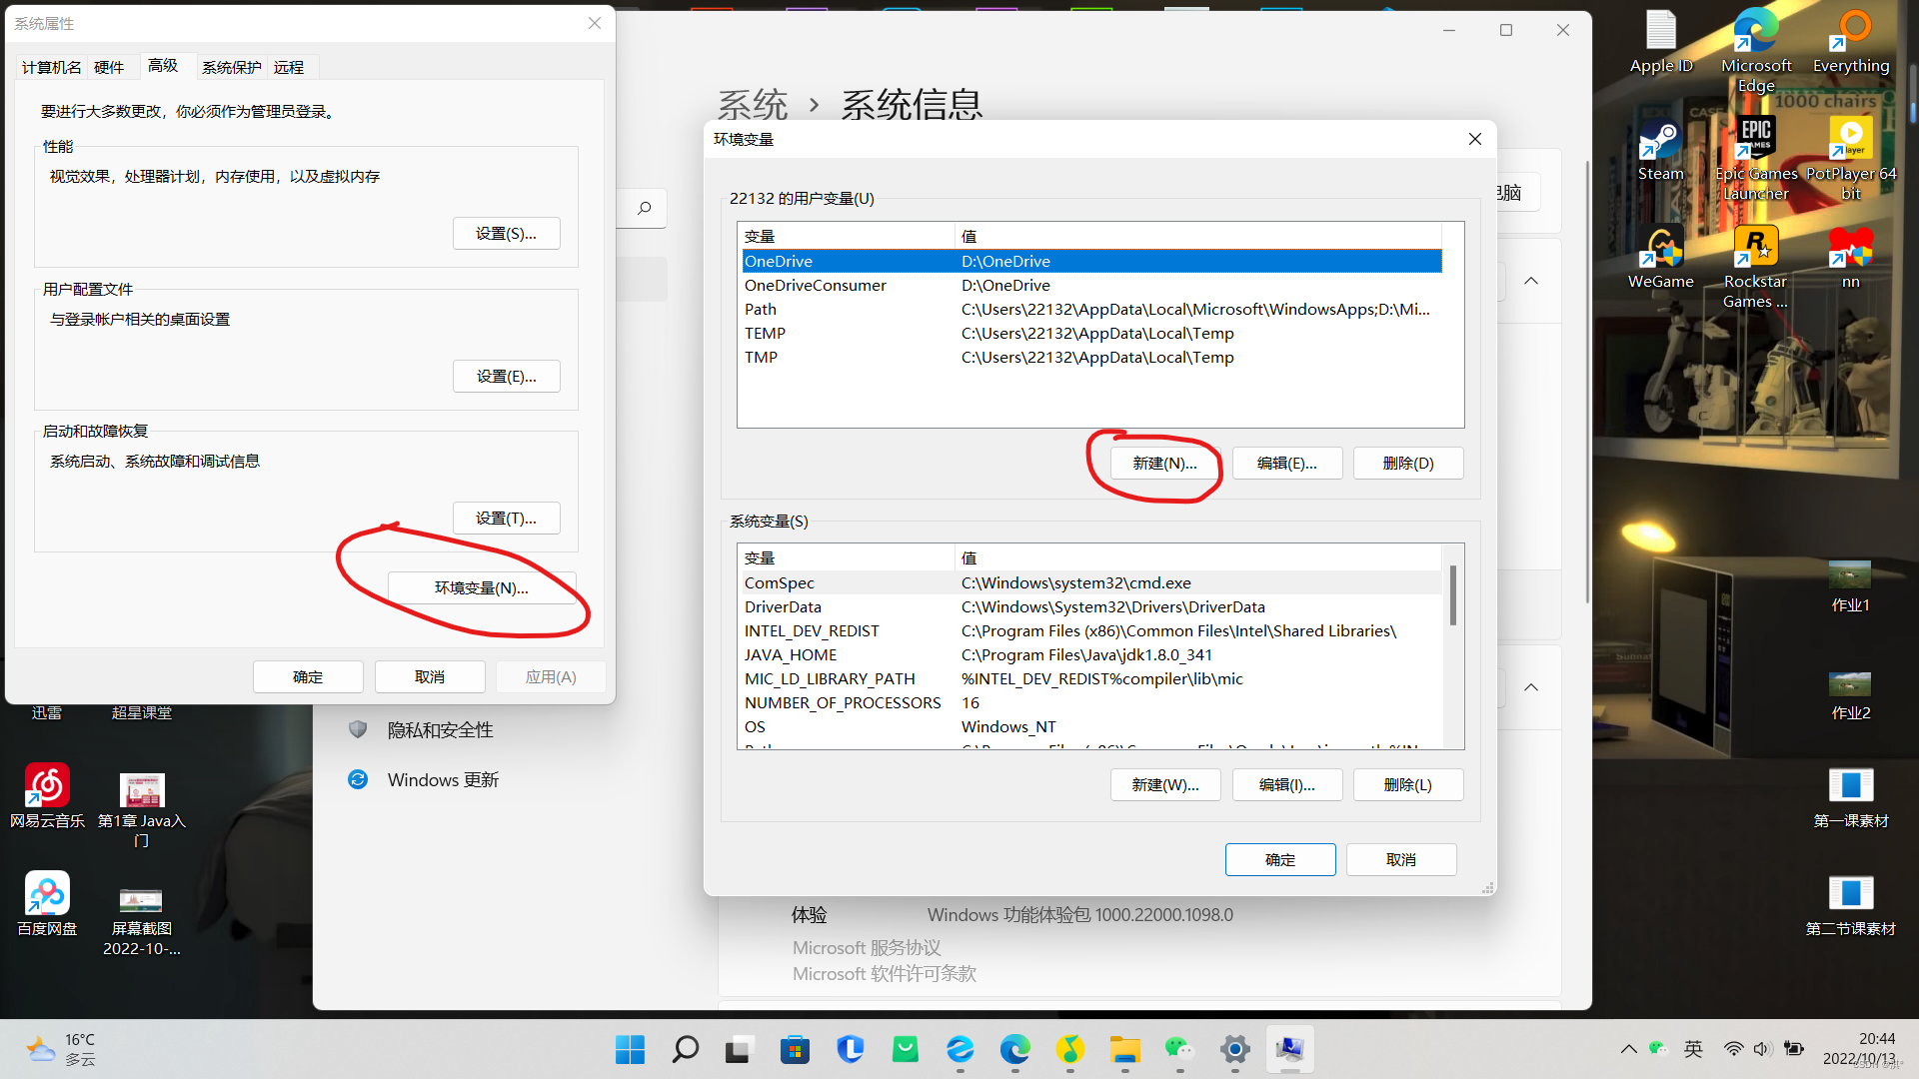Click the Epic Games Launcher icon
1919x1079 pixels.
(1756, 140)
